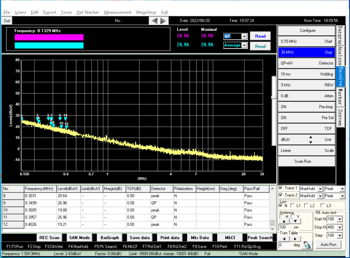
Task: Click the previous record left arrow
Action: click(154, 21)
